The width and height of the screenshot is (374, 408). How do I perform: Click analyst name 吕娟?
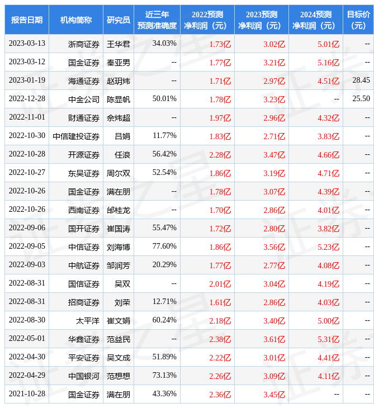122,136
